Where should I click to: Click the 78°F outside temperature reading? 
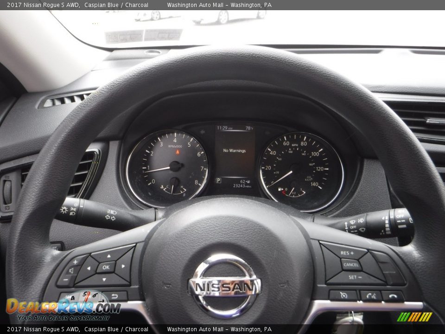click(x=249, y=128)
